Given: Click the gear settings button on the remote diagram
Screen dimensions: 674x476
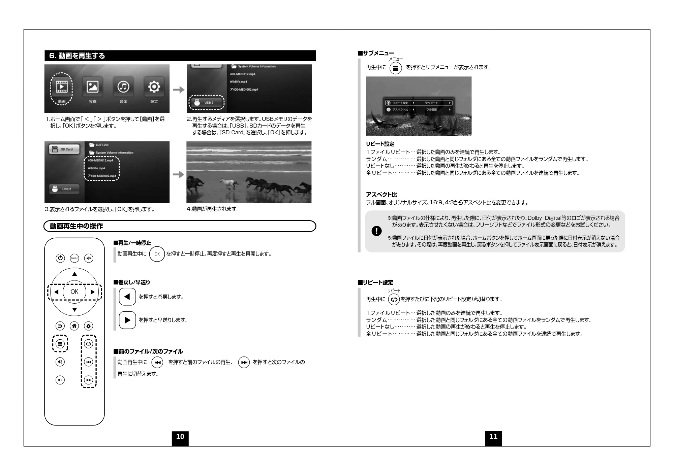Looking at the screenshot, I should click(89, 326).
